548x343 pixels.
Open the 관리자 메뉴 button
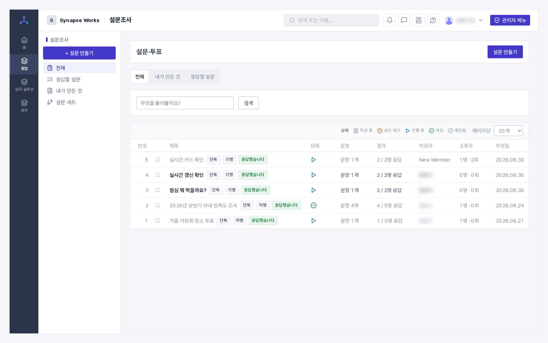pyautogui.click(x=510, y=20)
